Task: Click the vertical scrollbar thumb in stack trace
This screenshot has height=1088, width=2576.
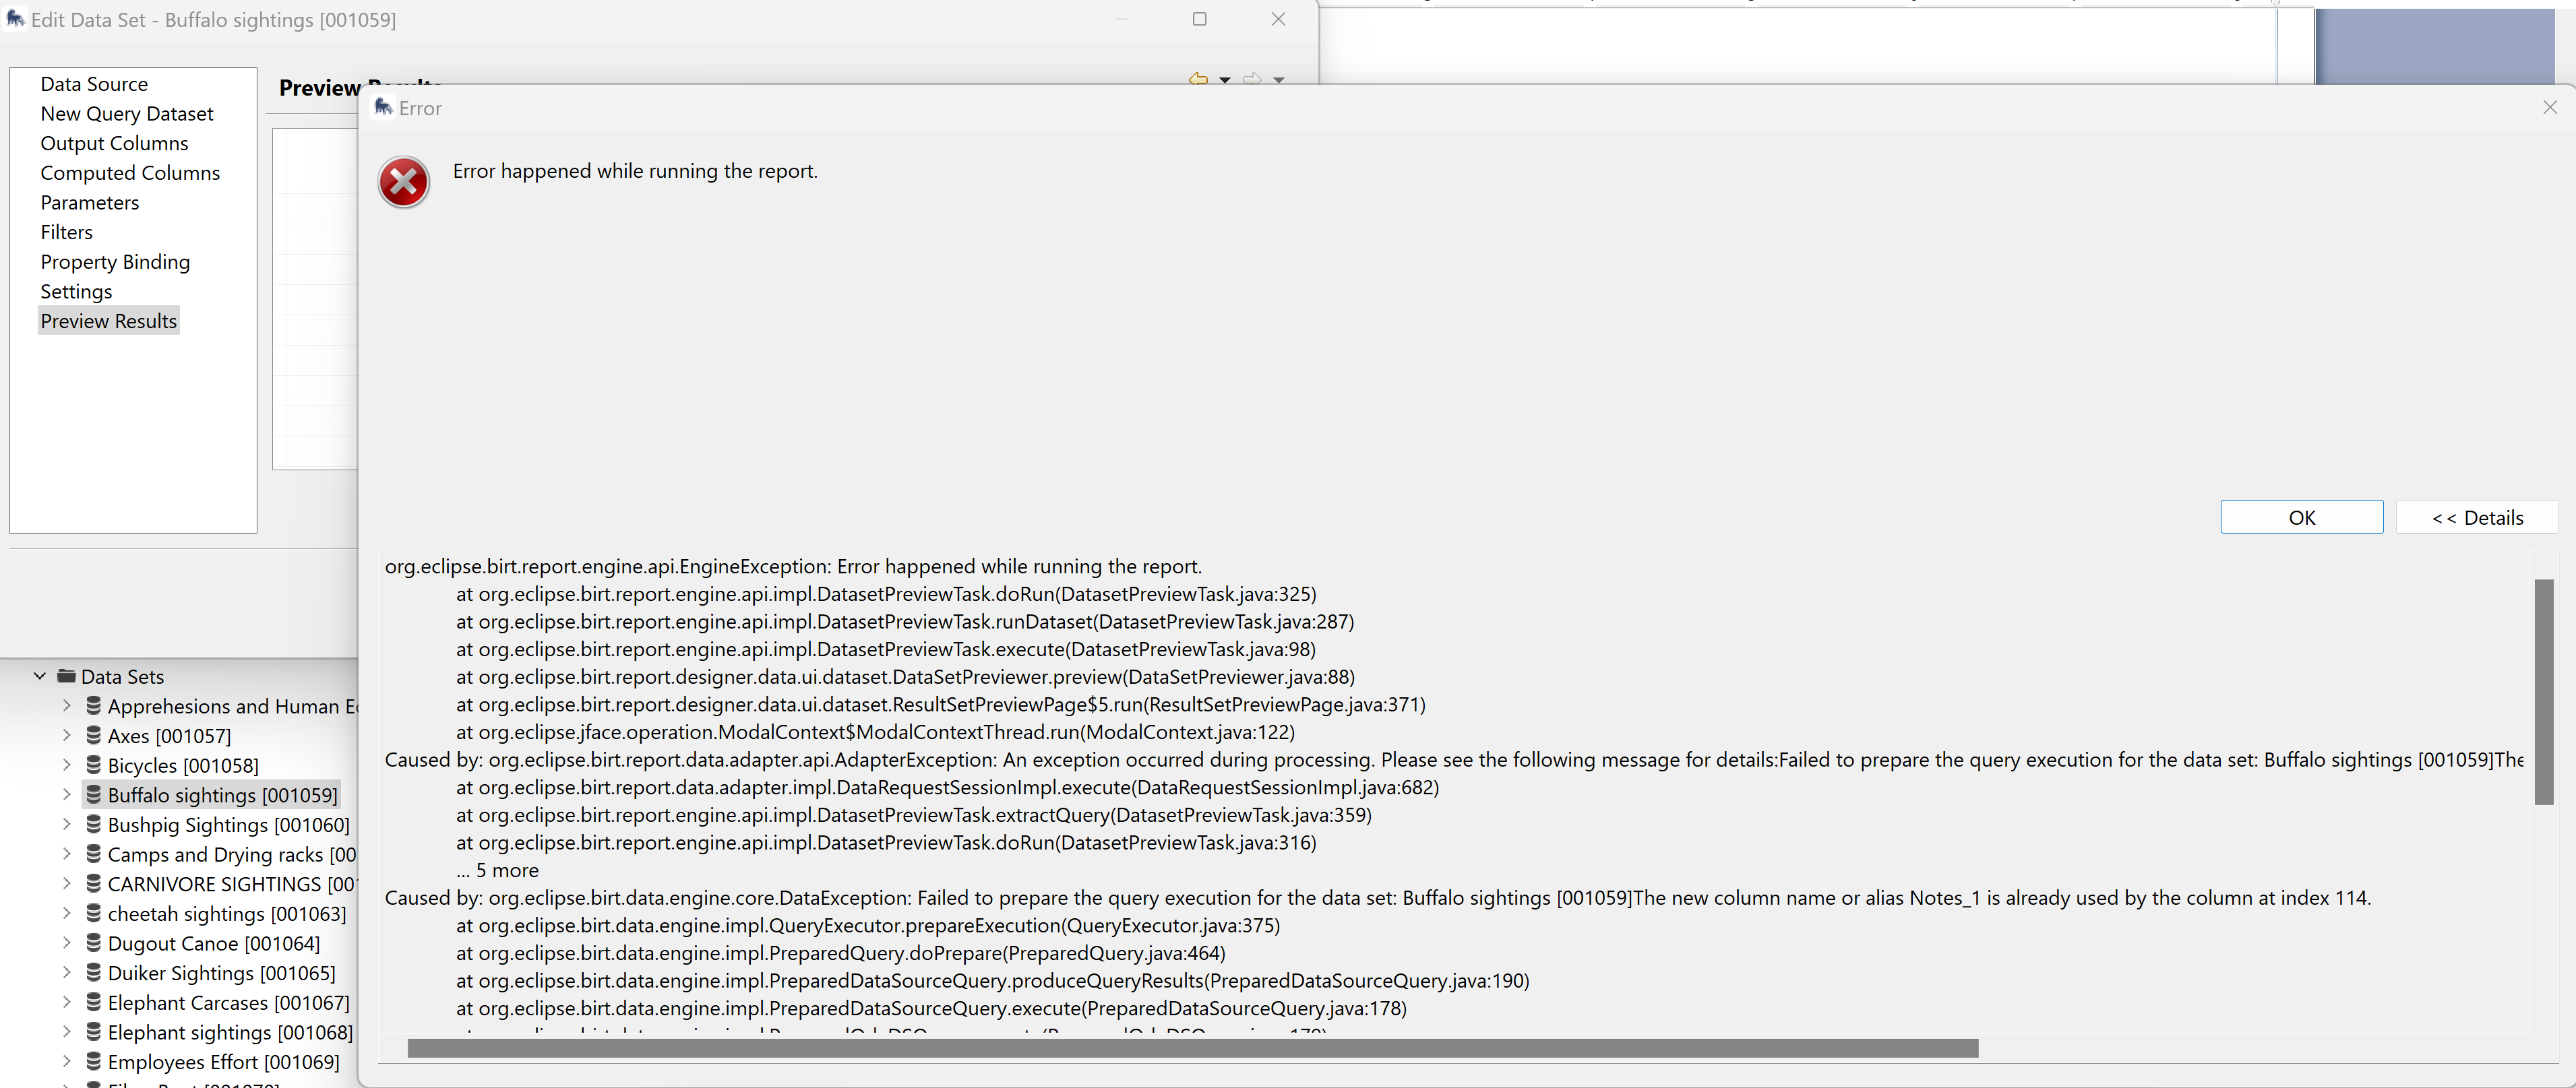Action: coord(2543,691)
